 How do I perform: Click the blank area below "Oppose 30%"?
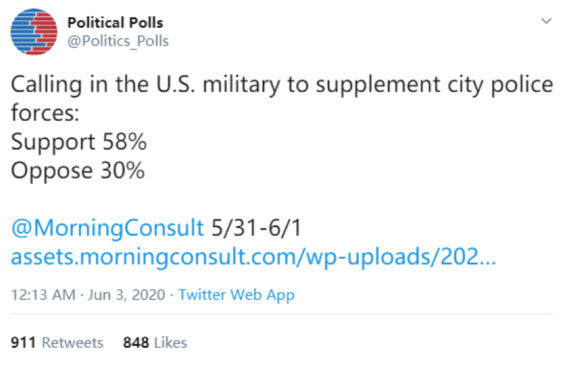tap(197, 198)
